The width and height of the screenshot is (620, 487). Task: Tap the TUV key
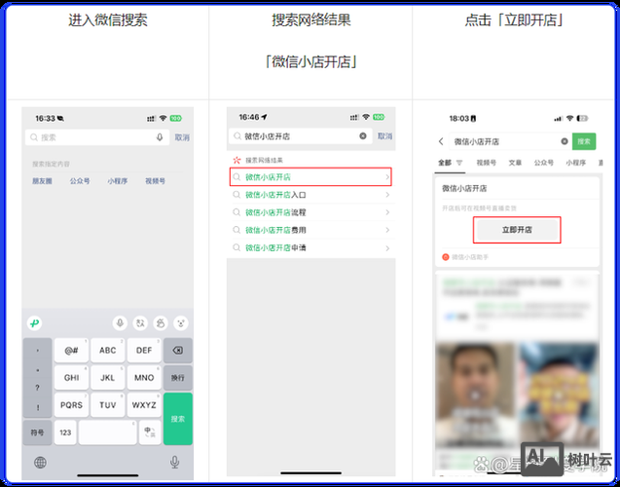[x=107, y=405]
